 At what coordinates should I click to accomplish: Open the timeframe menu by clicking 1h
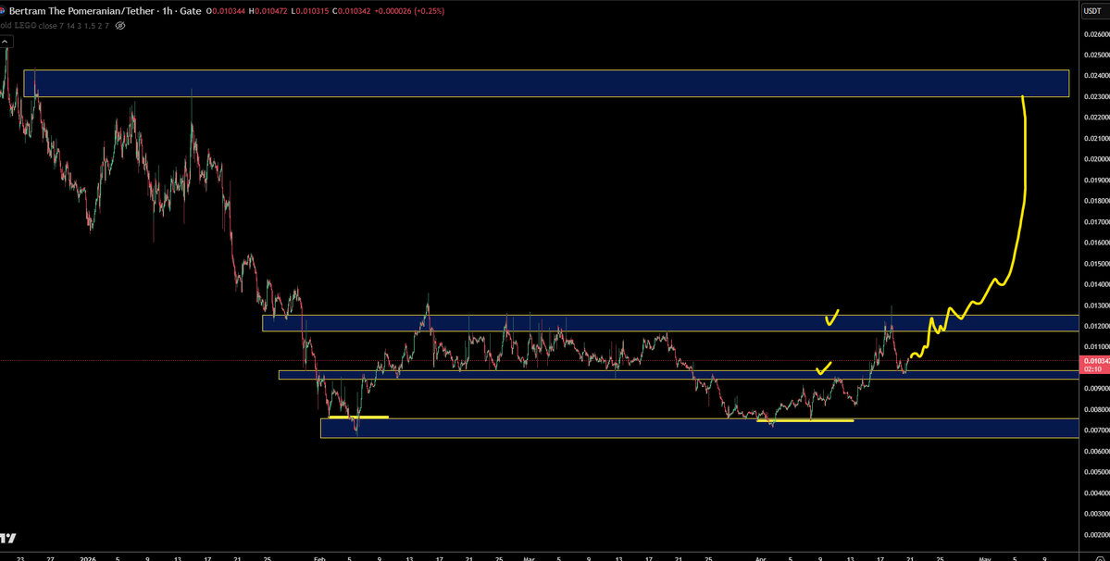[x=168, y=10]
